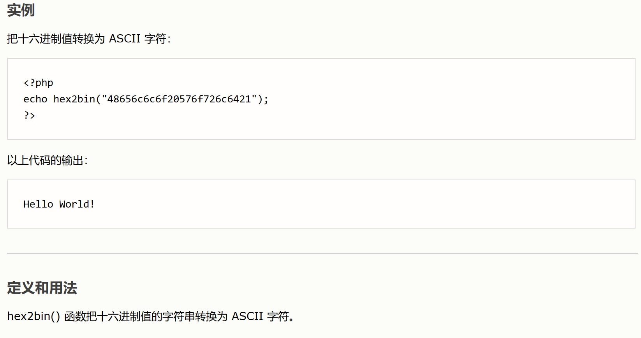The image size is (641, 338).
Task: Click the ASCII word in definition sentence
Action: [x=247, y=316]
